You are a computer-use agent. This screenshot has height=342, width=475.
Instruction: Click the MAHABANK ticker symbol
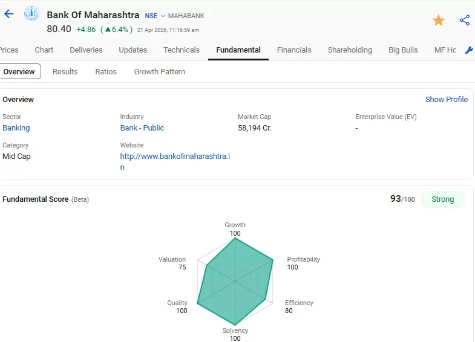point(186,16)
